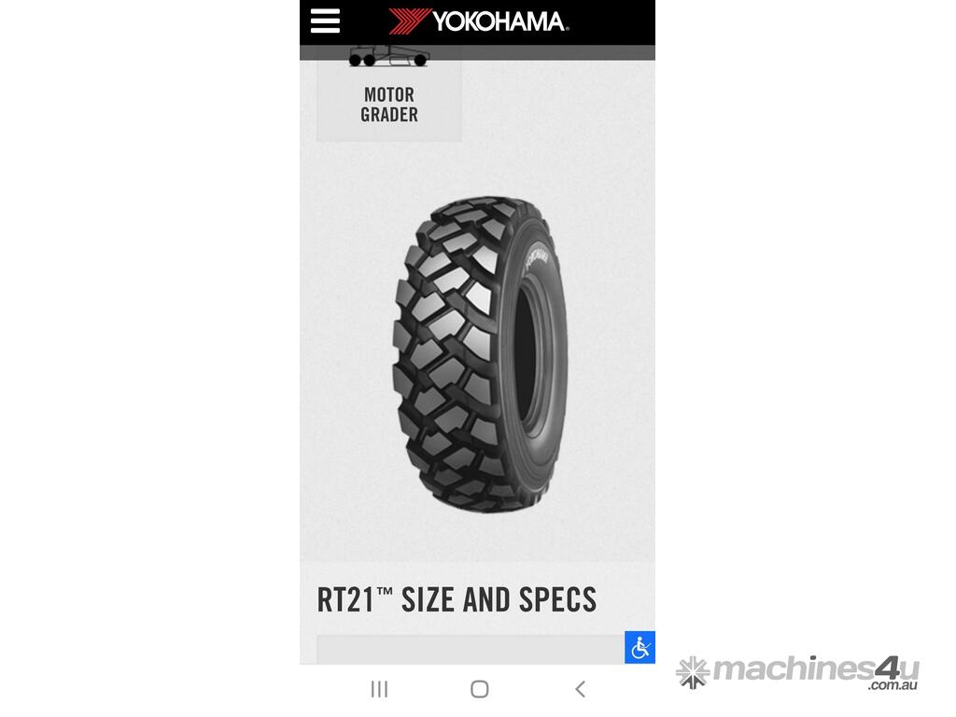
Task: Tap Android recent apps button
Action: point(379,689)
